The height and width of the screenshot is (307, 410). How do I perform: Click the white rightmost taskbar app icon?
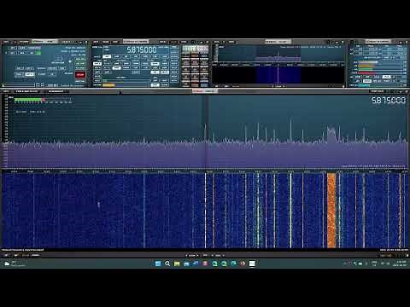[252, 264]
